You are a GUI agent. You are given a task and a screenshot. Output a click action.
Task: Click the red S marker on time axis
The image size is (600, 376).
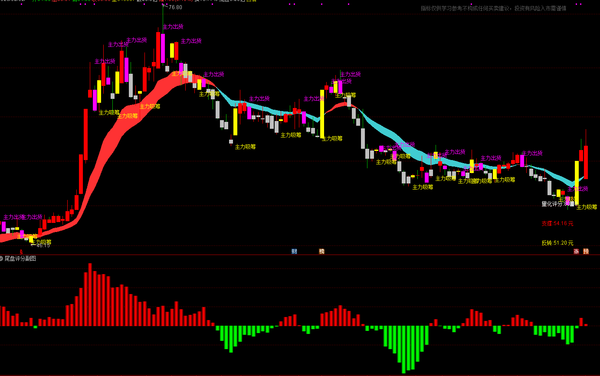point(21,252)
